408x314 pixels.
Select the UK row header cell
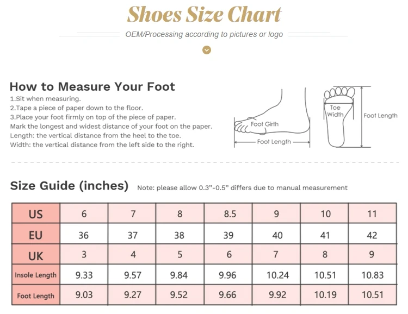pyautogui.click(x=35, y=255)
